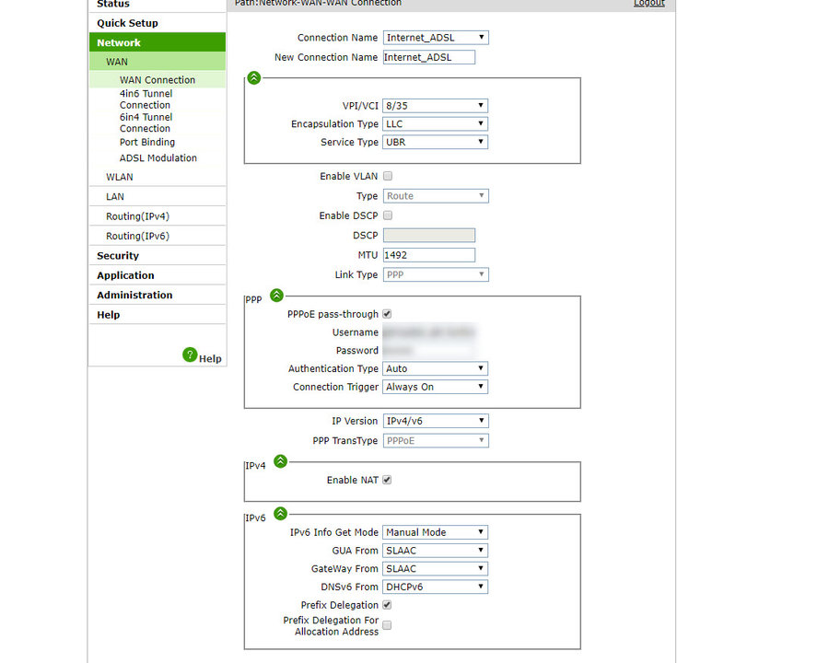817x663 pixels.
Task: Open LAN submenu
Action: click(x=158, y=196)
